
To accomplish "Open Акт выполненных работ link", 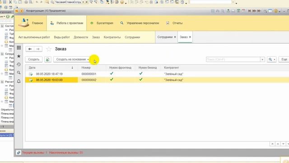I will 34,37.
